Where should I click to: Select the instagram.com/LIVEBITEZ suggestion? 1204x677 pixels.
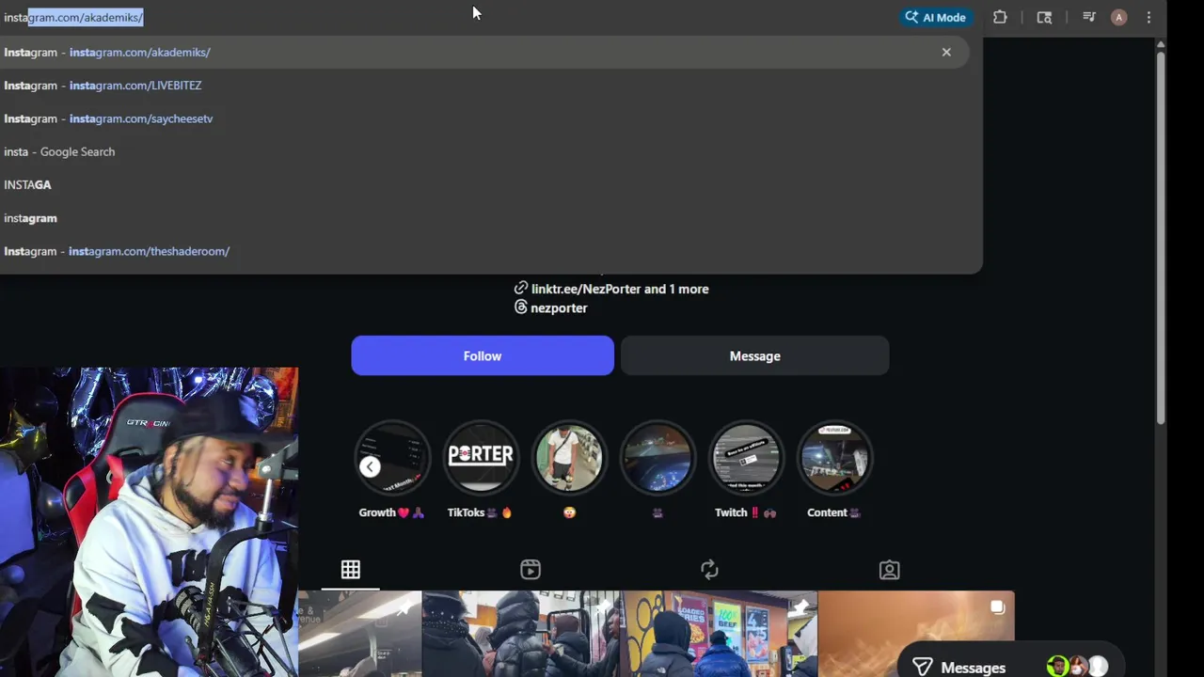coord(483,86)
